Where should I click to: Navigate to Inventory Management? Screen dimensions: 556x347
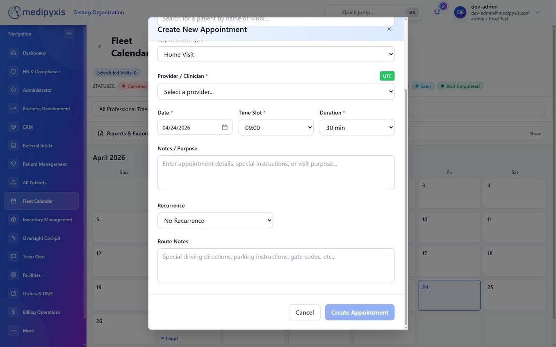pyautogui.click(x=41, y=220)
